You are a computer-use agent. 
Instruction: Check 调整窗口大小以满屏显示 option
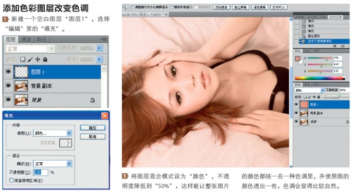tap(133, 7)
